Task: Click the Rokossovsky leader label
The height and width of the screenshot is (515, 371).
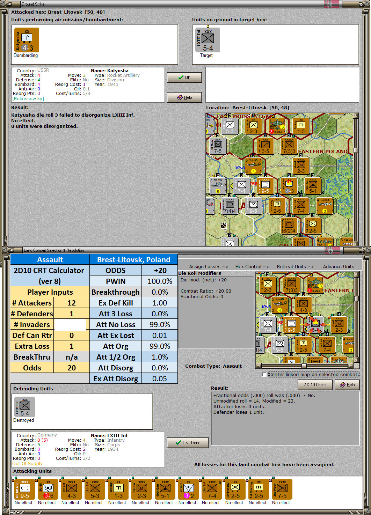Action: [28, 99]
